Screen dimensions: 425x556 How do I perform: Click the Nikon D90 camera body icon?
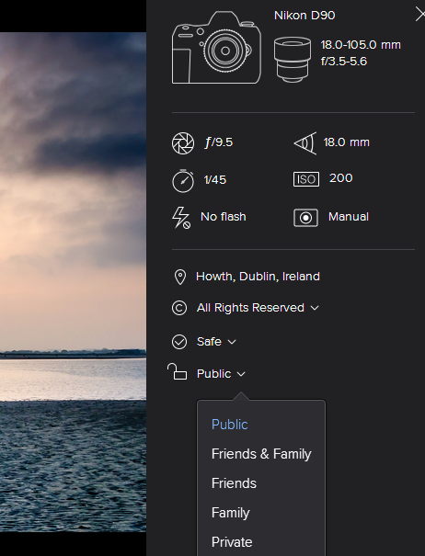tap(216, 48)
